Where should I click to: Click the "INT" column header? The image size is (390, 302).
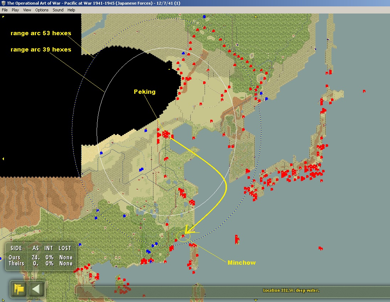(x=49, y=248)
